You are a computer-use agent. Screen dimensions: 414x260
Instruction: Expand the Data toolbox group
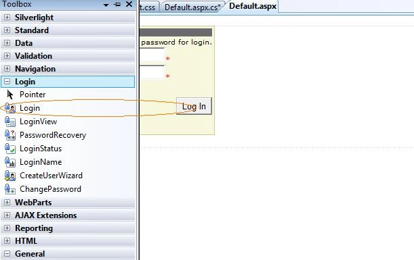(7, 43)
